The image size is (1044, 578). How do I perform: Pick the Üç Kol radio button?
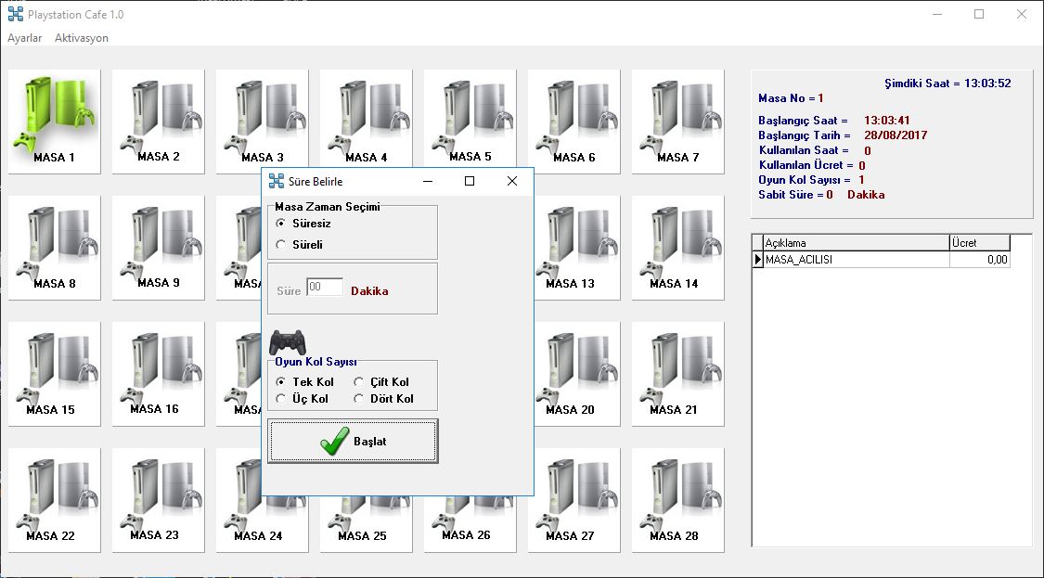tap(303, 399)
